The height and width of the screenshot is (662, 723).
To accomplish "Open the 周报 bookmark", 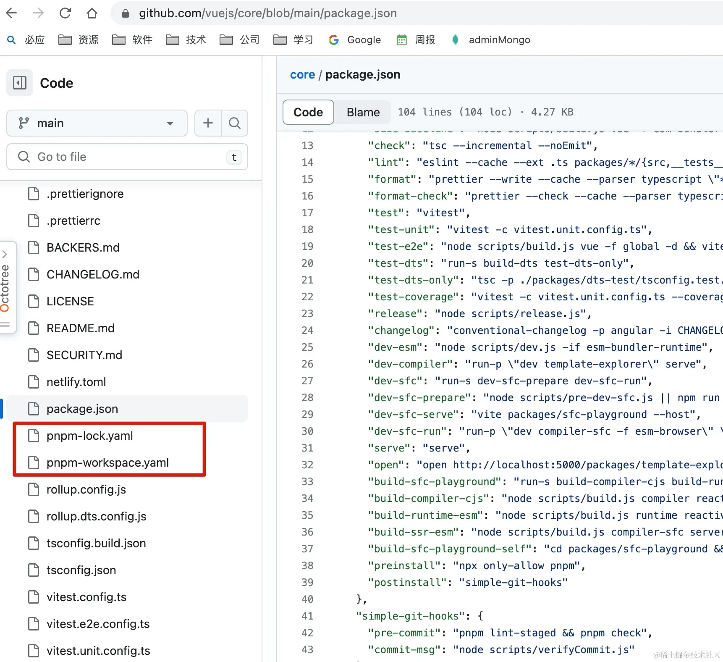I will click(x=416, y=40).
